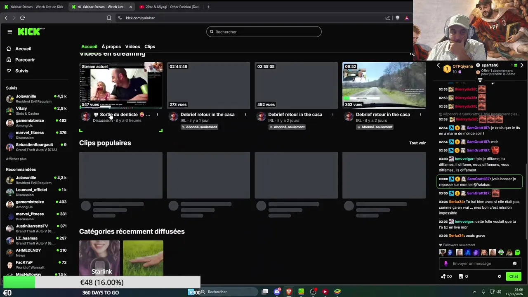Image resolution: width=528 pixels, height=297 pixels.
Task: Switch to the 2Pac & Miyagi YouTube tab
Action: tap(169, 7)
